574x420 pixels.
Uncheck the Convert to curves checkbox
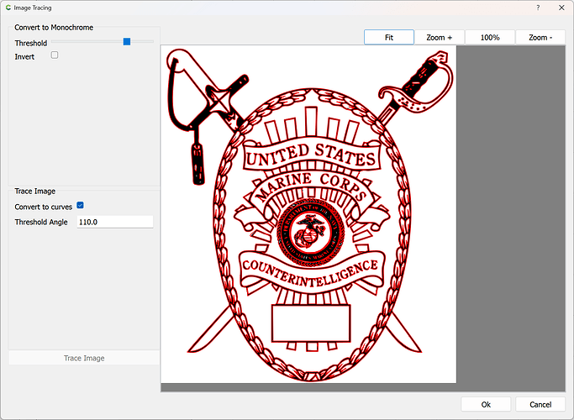pyautogui.click(x=80, y=205)
